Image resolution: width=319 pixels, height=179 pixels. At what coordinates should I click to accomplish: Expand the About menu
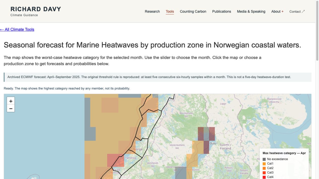coord(277,12)
